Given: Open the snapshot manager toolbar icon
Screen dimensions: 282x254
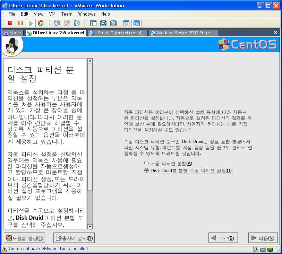Looking at the screenshot, I should click(77, 23).
